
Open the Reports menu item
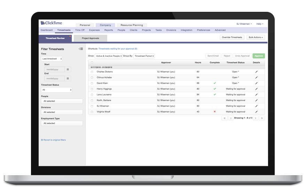tap(109, 30)
